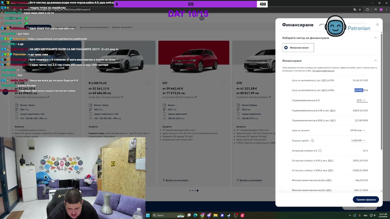Screen dimensions: 390x219
Task: Click the Translate page icon
Action: (x=355, y=9)
